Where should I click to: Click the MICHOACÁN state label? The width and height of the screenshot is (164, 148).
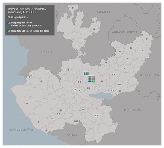[132, 110]
